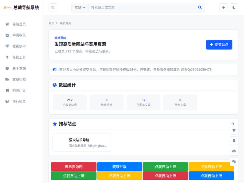The image size is (244, 183).
Task: Click the 212 已收录站点 stat card
Action: [x=70, y=102]
